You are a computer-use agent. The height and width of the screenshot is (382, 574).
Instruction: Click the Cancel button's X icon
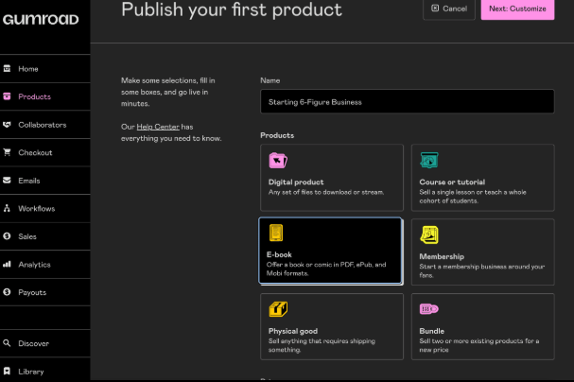[435, 9]
